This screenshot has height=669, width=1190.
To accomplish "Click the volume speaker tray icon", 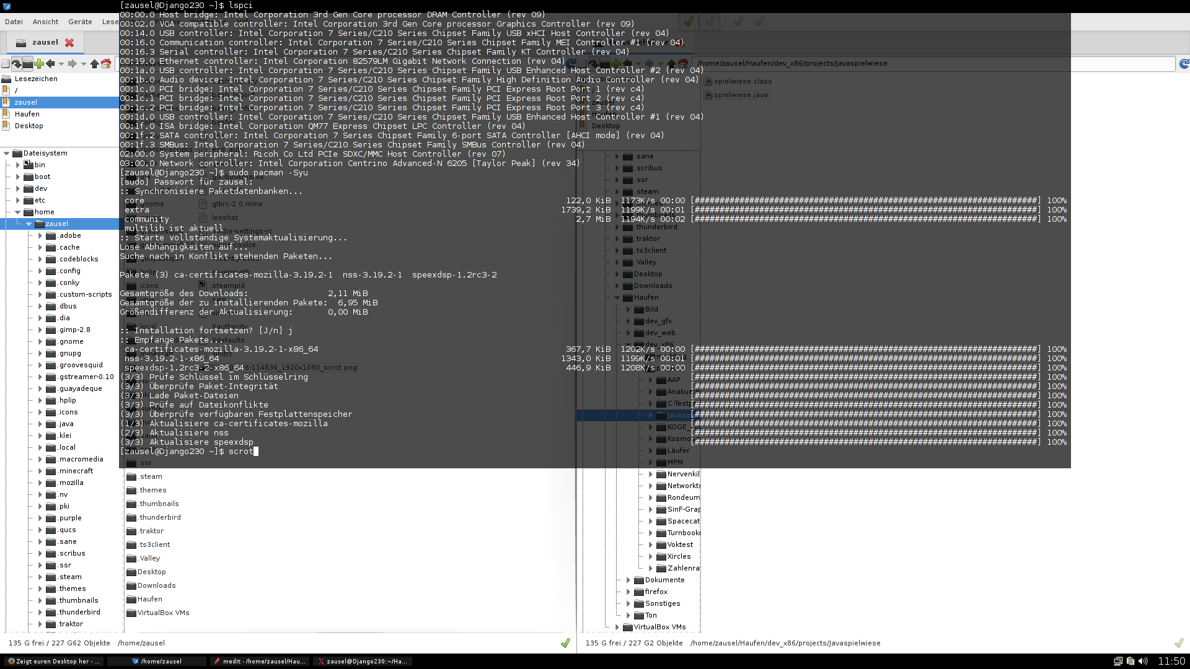I will 1143,662.
